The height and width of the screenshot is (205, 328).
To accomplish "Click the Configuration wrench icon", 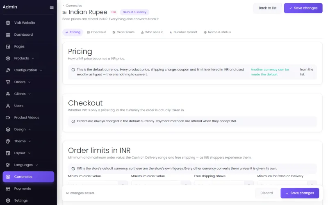I will coord(8,70).
